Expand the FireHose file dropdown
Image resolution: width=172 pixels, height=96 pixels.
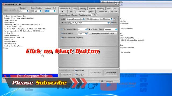109,23
